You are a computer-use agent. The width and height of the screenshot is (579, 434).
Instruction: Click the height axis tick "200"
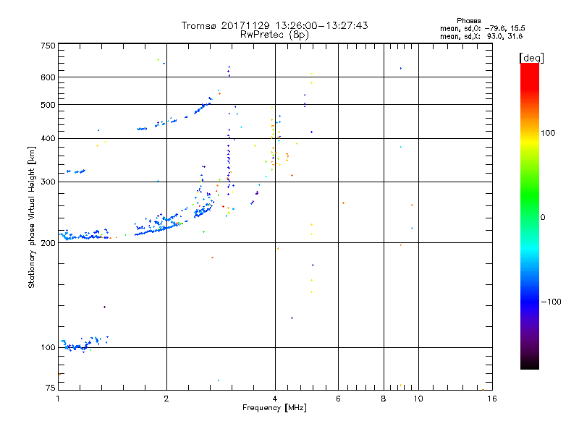tap(48, 243)
